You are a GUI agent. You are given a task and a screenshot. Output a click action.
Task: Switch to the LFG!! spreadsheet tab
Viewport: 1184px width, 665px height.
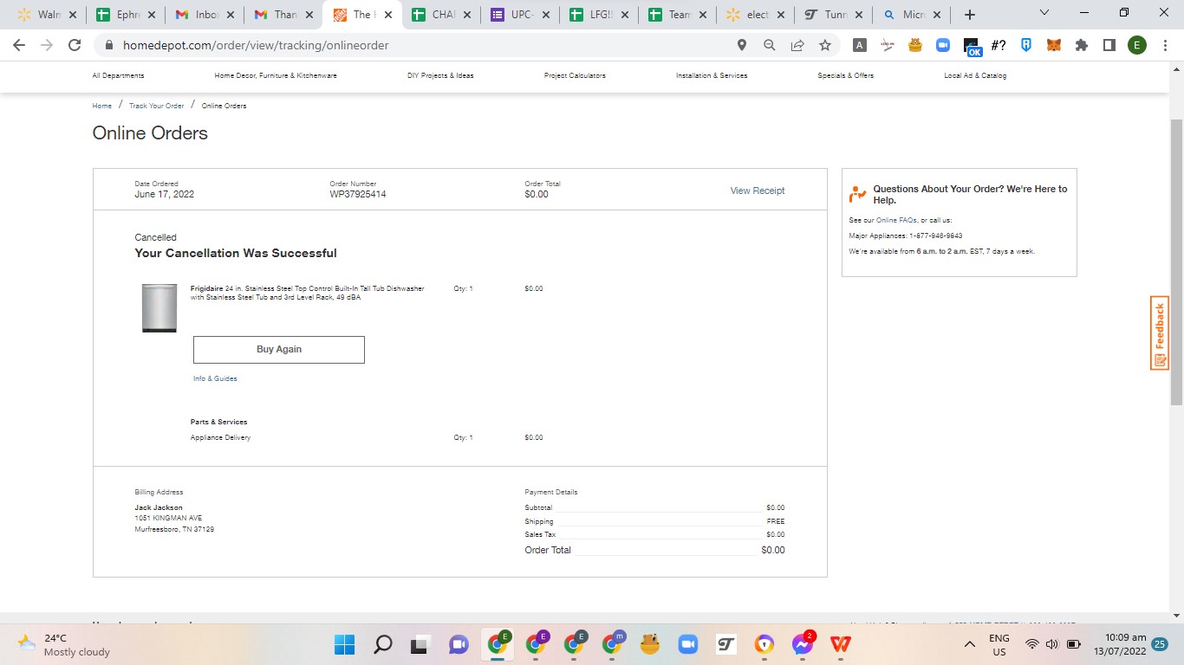pos(598,15)
